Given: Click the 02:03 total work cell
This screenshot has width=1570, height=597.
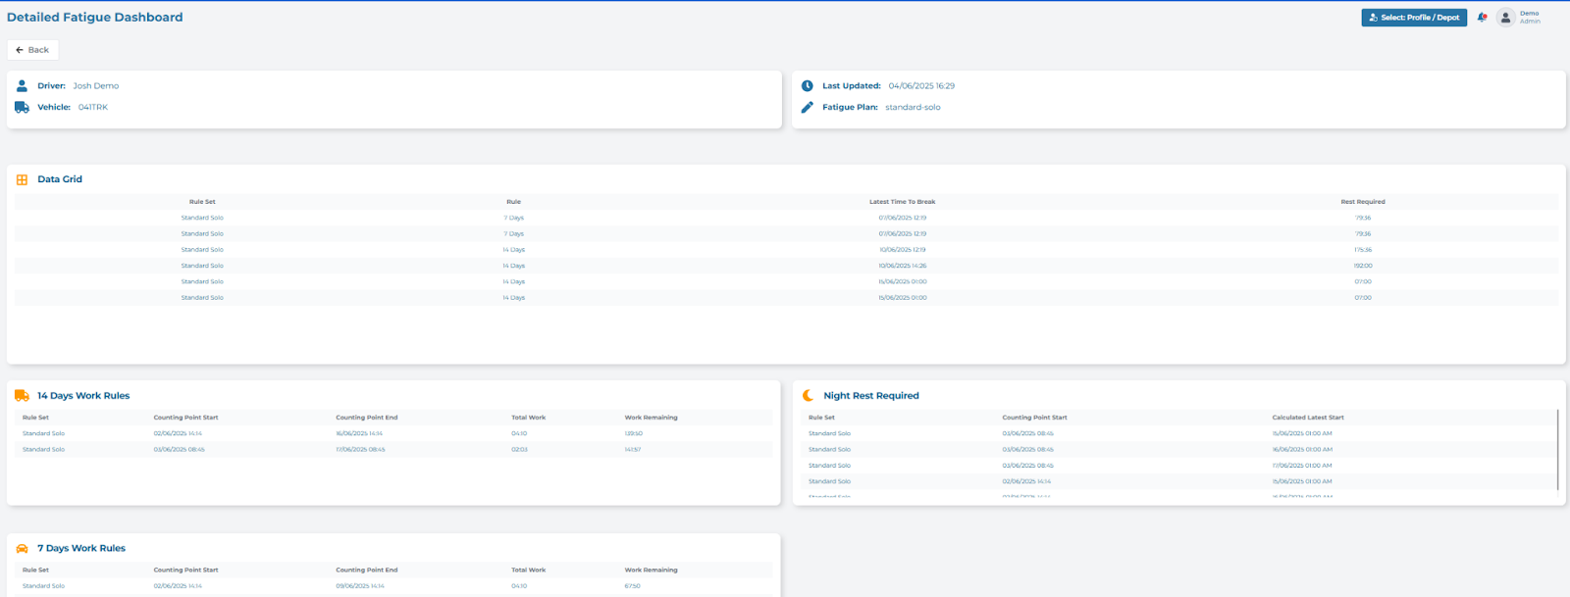Looking at the screenshot, I should [x=519, y=450].
